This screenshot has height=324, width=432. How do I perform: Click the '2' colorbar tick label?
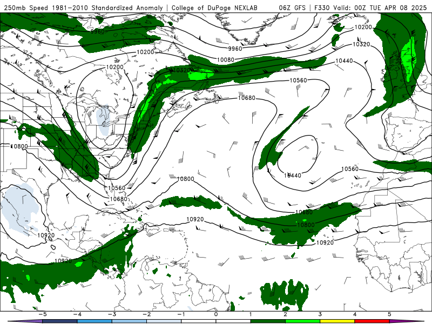click(286, 314)
